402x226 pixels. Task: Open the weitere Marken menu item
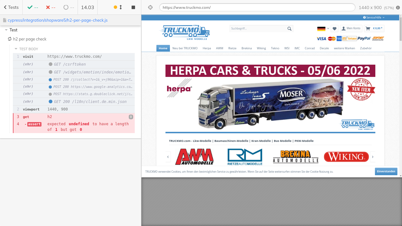click(344, 48)
